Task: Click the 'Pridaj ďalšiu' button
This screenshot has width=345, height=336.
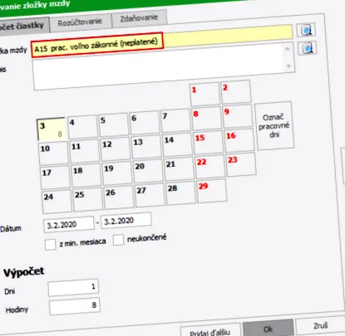Action: click(210, 331)
